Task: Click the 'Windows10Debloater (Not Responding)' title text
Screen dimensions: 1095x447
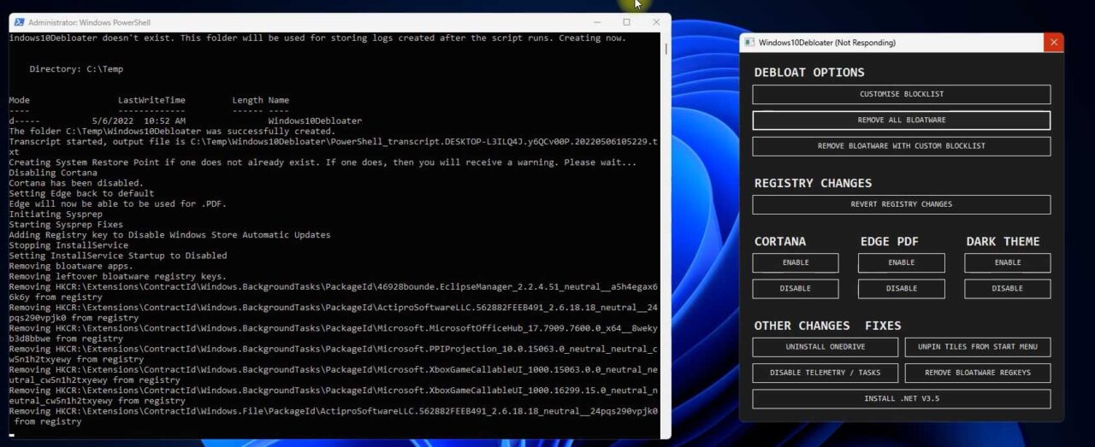Action: (x=827, y=42)
